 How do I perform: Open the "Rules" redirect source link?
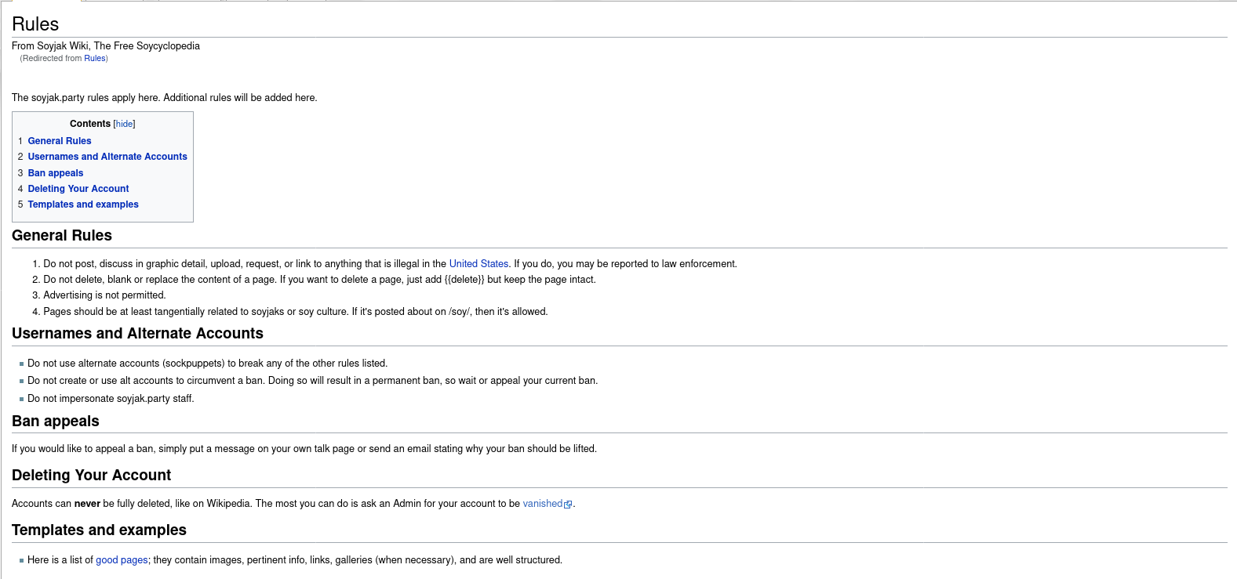pyautogui.click(x=94, y=59)
